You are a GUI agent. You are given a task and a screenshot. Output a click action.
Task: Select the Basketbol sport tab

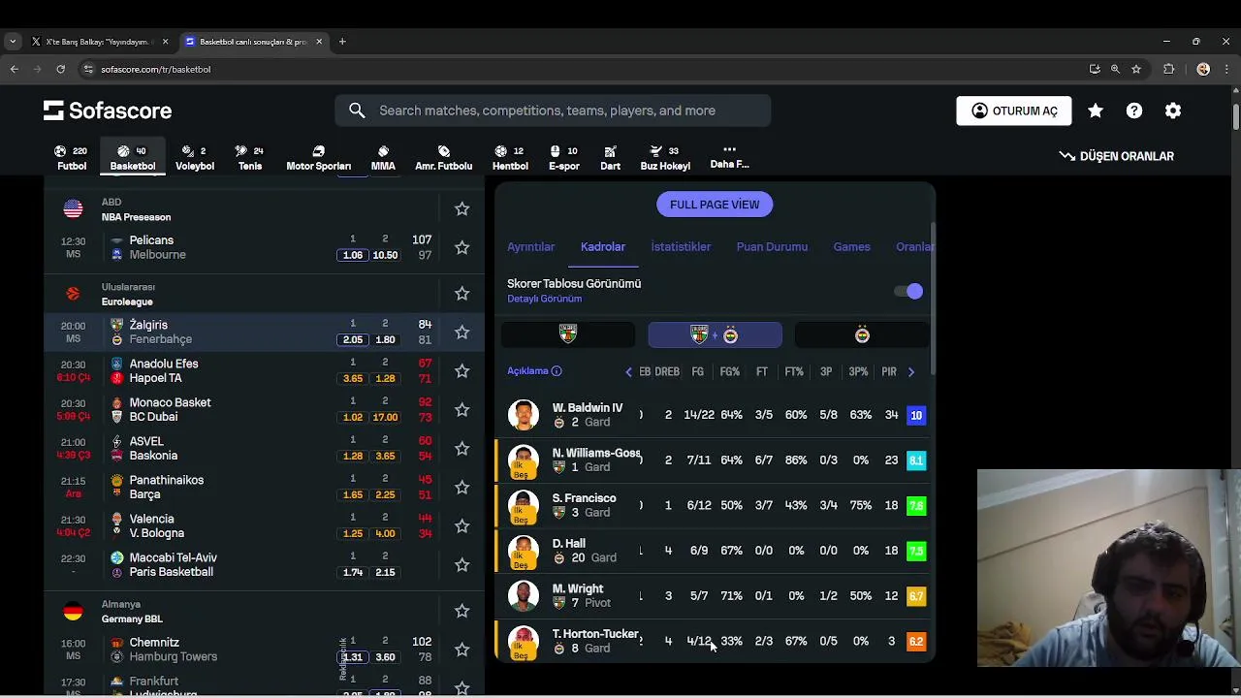pos(133,158)
